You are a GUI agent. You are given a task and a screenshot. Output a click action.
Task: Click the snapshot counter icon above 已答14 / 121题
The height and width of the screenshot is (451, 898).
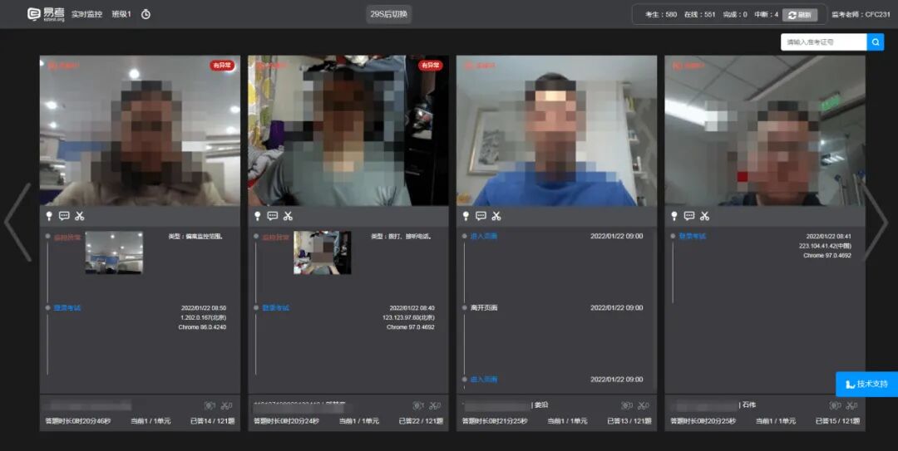210,406
